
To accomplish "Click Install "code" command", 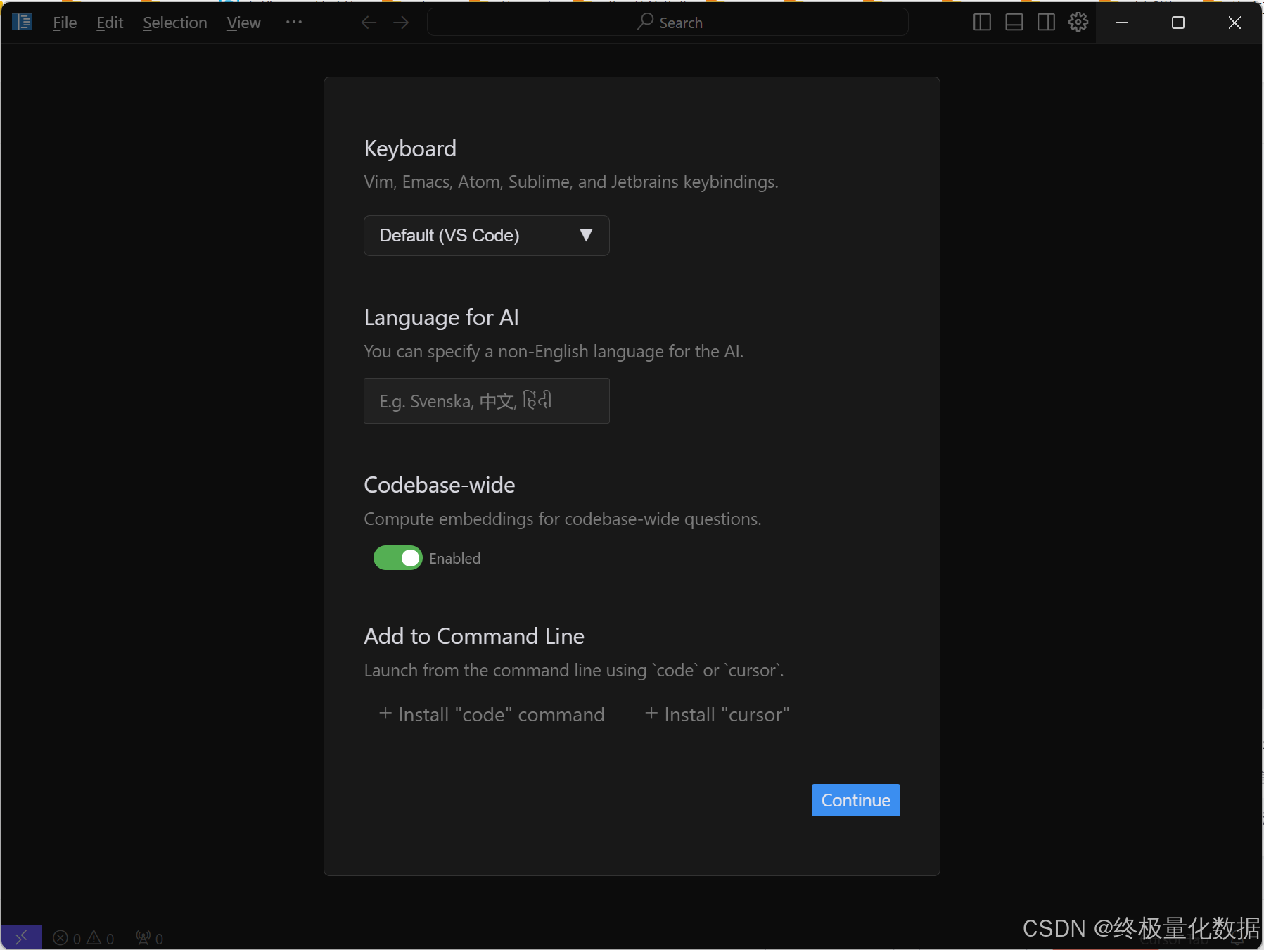I will [x=492, y=714].
